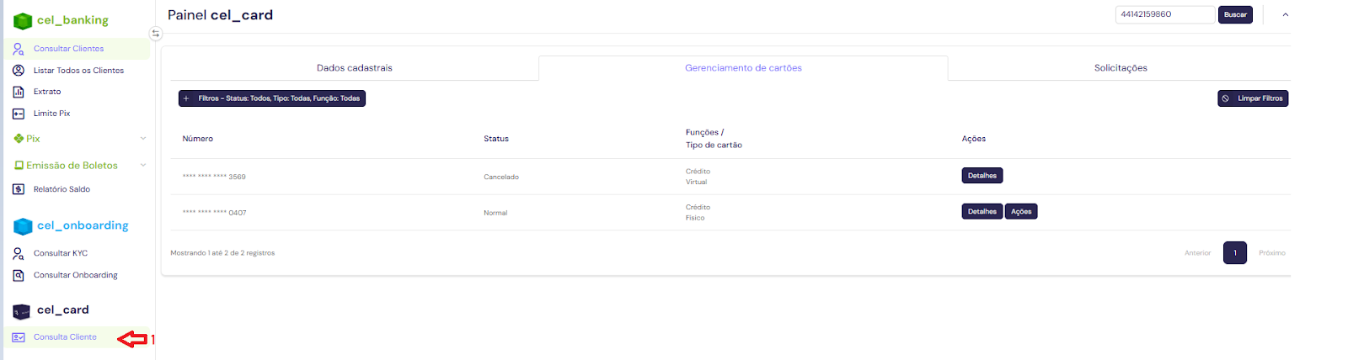Click the Próximo pagination link
1348x360 pixels.
point(1272,253)
